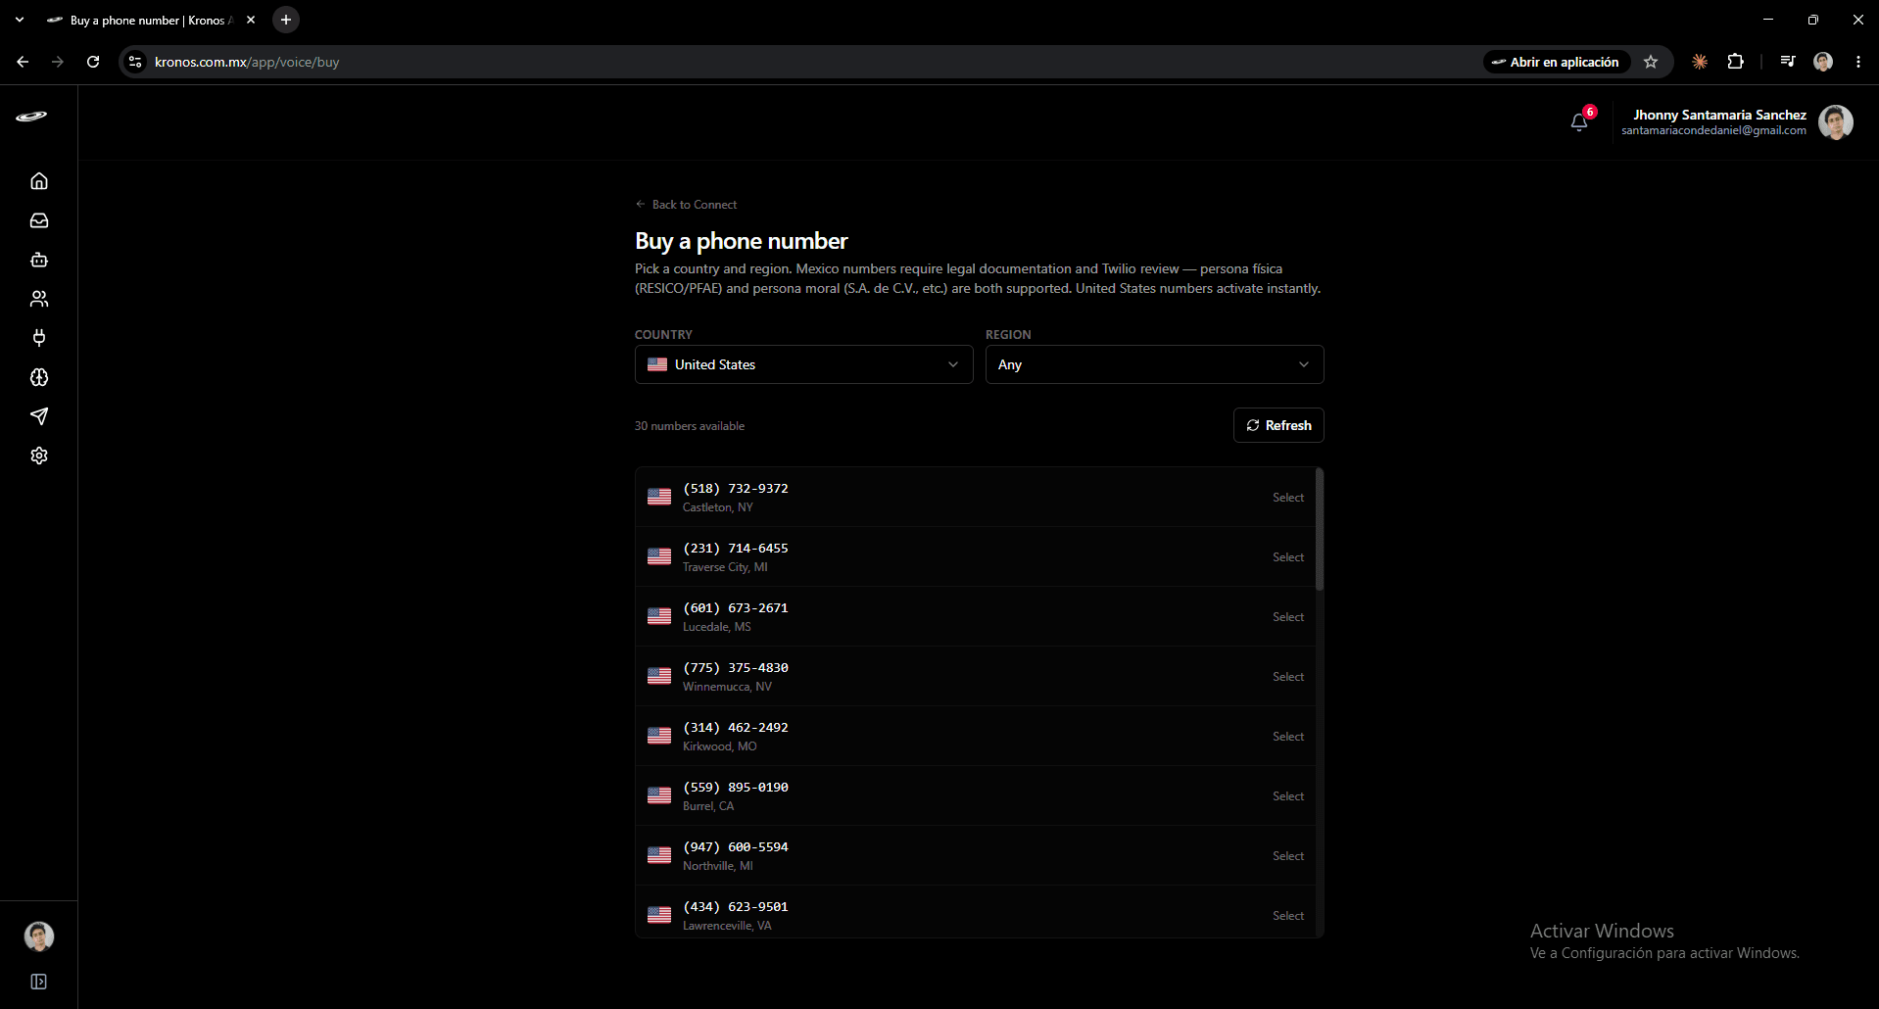Click the user avatar at sidebar bottom
The height and width of the screenshot is (1009, 1879).
(x=39, y=937)
